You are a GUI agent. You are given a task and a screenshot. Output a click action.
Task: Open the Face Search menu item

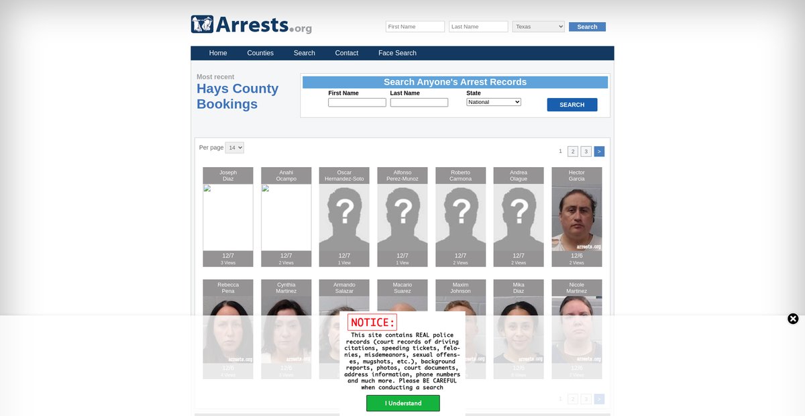click(x=397, y=53)
